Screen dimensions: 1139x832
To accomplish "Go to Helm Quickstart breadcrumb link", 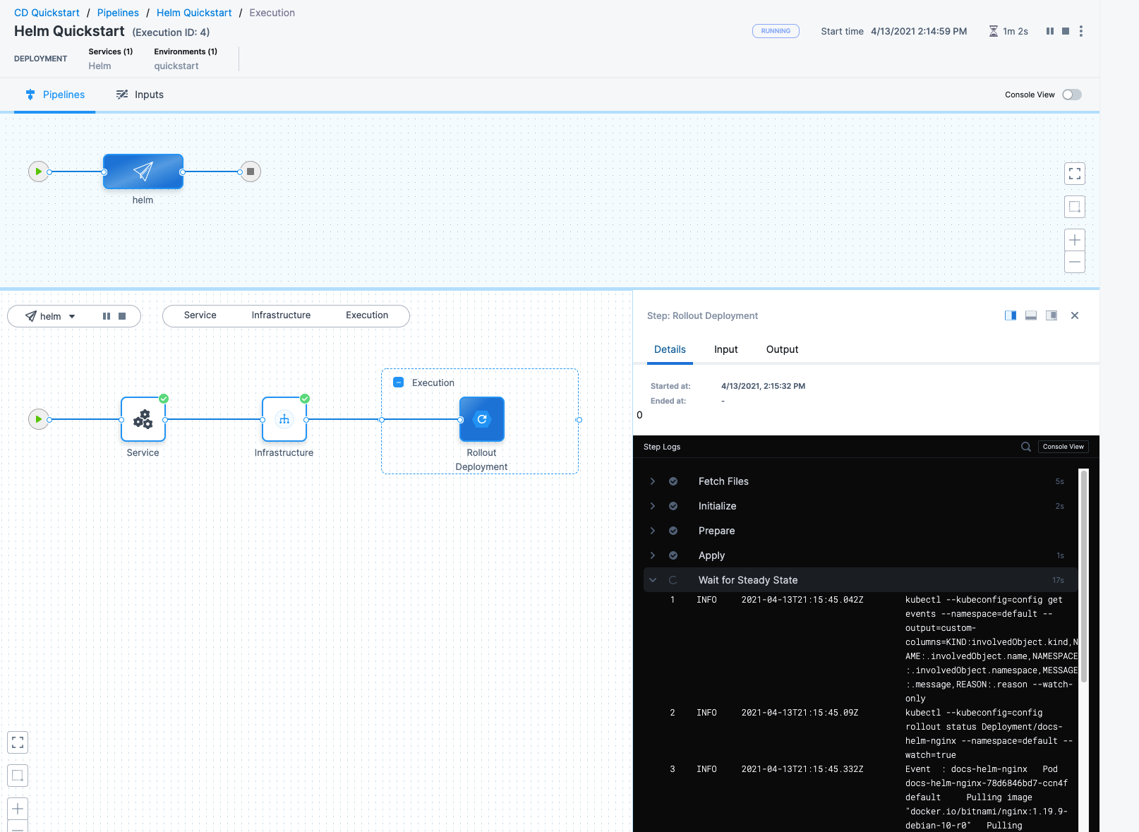I will pos(194,13).
